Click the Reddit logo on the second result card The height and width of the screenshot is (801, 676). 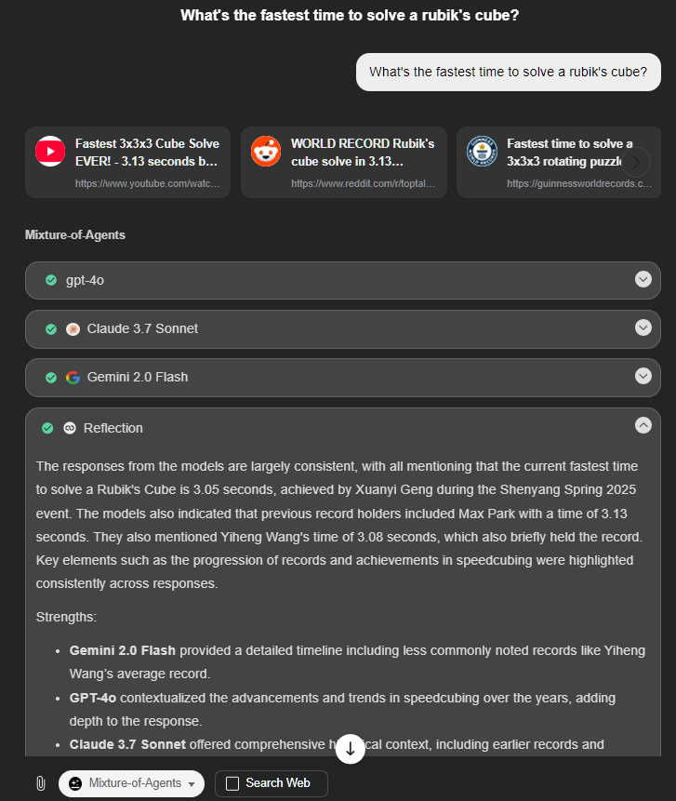click(266, 151)
